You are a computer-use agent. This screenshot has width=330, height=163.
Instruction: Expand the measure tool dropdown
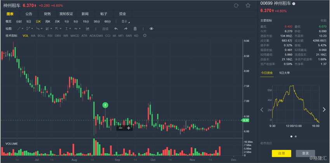click(x=70, y=29)
